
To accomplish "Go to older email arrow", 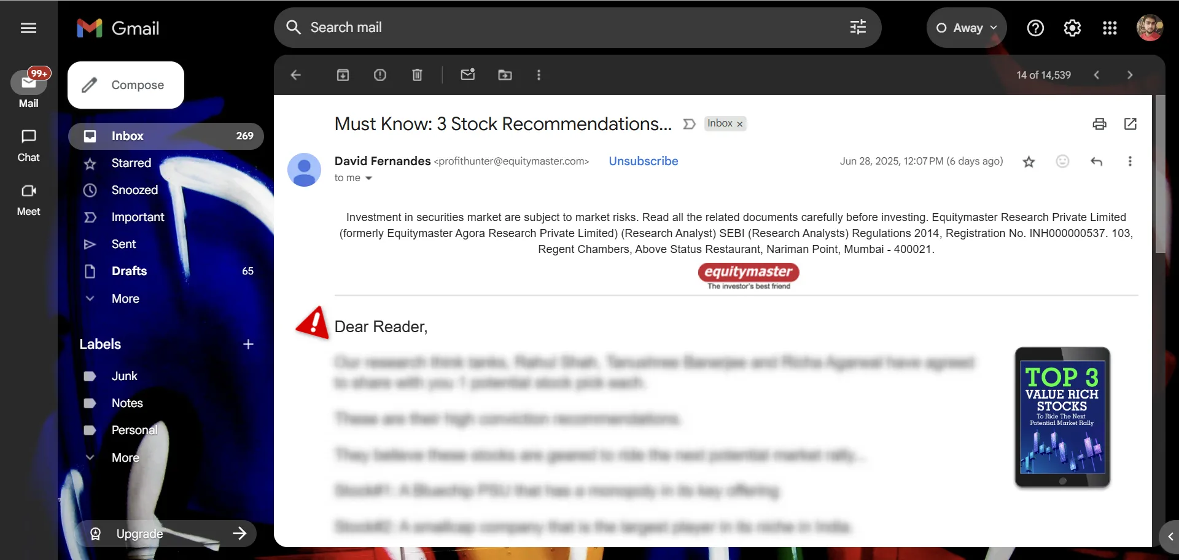I will click(x=1130, y=75).
